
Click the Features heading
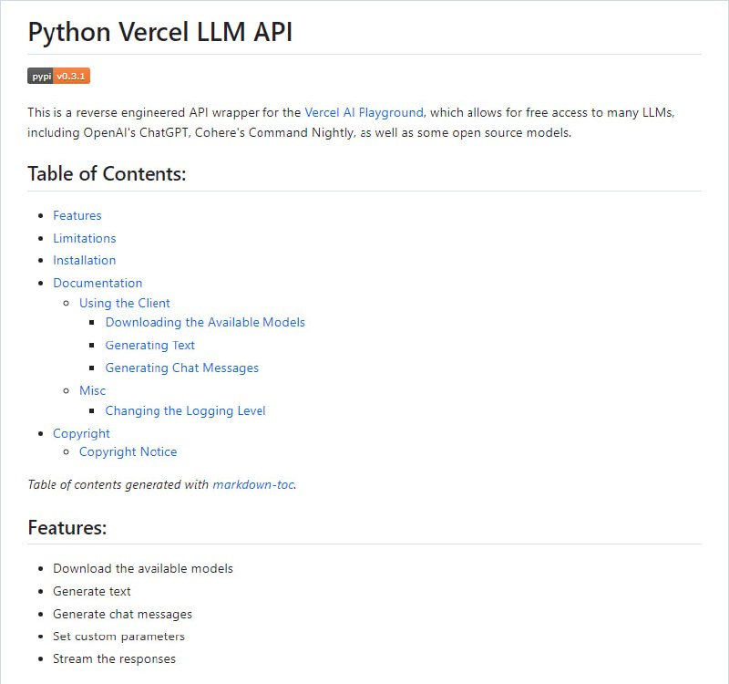click(x=67, y=527)
